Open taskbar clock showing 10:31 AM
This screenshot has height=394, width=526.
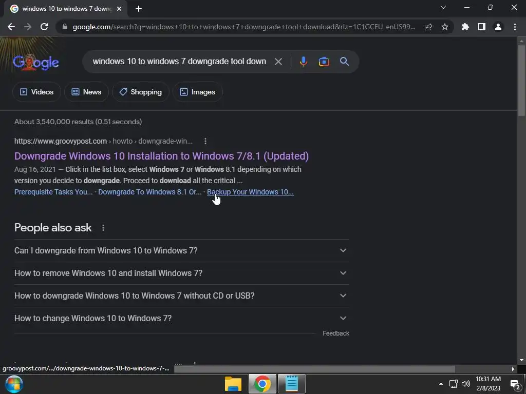pyautogui.click(x=489, y=384)
